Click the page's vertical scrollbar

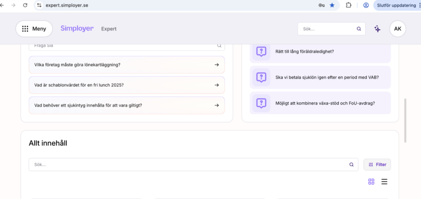tap(405, 121)
